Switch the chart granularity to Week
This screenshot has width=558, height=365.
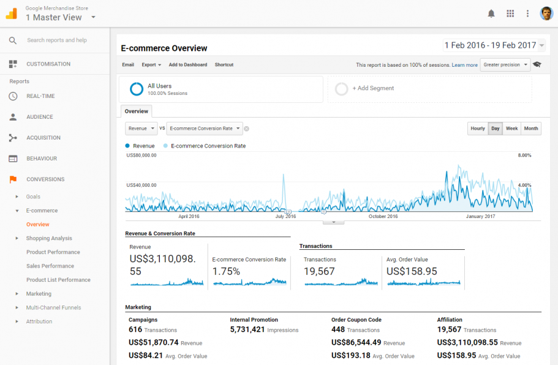511,129
